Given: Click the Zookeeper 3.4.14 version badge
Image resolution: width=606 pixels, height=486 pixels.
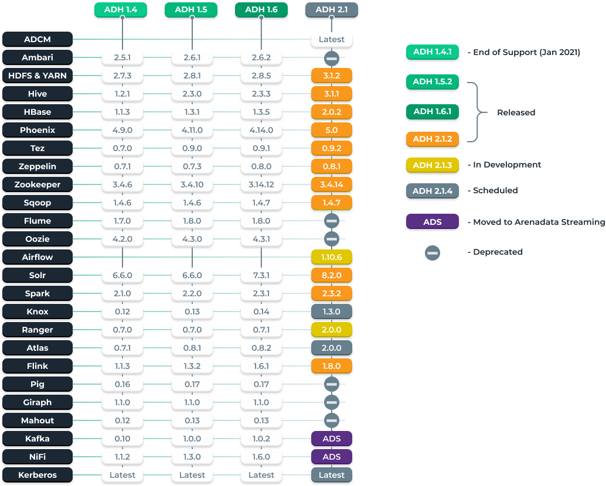Looking at the screenshot, I should tap(332, 184).
